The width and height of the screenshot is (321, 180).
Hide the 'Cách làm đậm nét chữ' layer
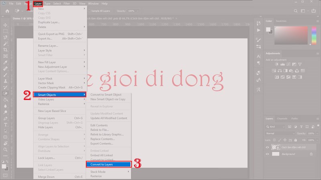coord(267,147)
